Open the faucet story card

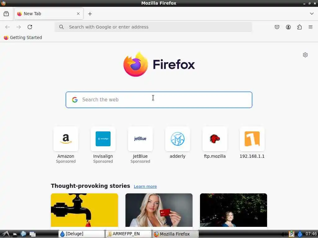(84, 210)
